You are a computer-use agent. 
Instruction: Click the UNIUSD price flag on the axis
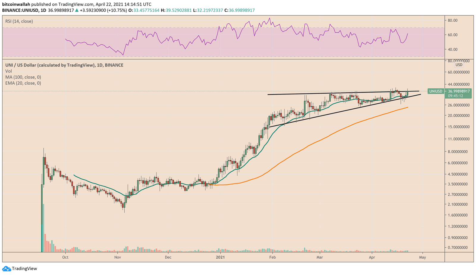point(436,91)
